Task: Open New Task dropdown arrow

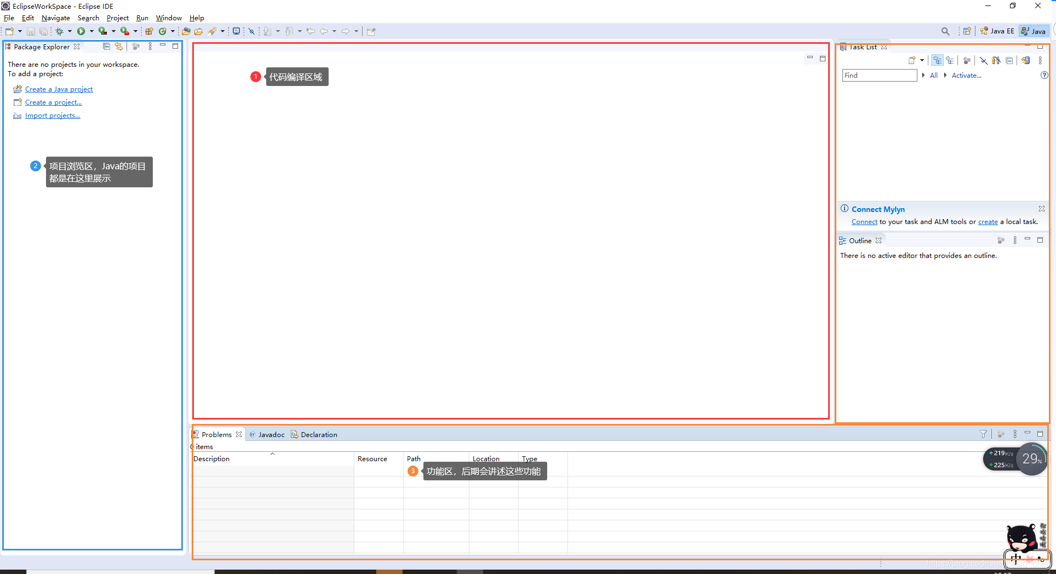Action: [922, 61]
